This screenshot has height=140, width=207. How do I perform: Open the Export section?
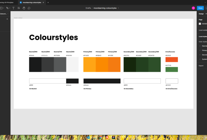pyautogui.click(x=201, y=66)
